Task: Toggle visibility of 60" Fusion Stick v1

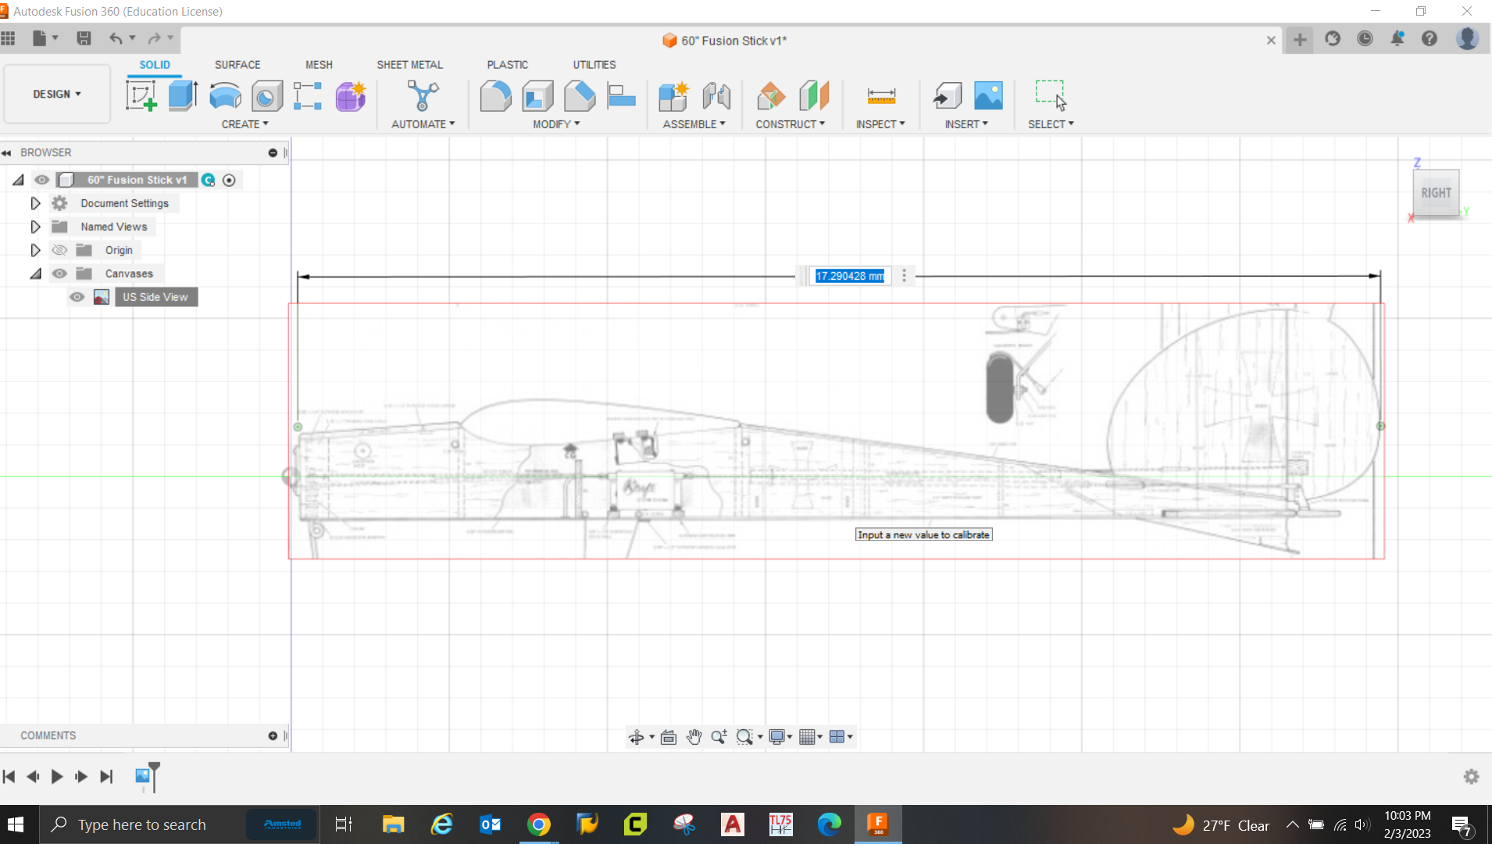Action: click(41, 180)
